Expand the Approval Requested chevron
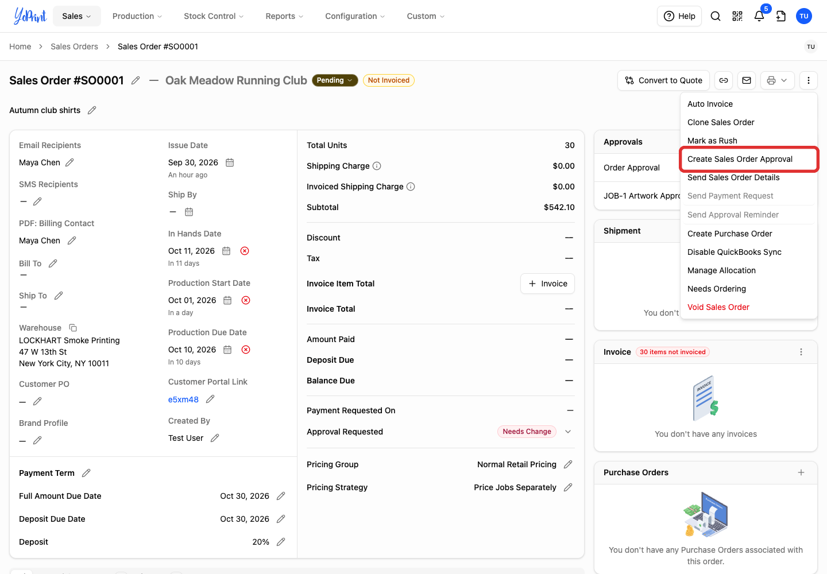Image resolution: width=827 pixels, height=574 pixels. coord(568,432)
